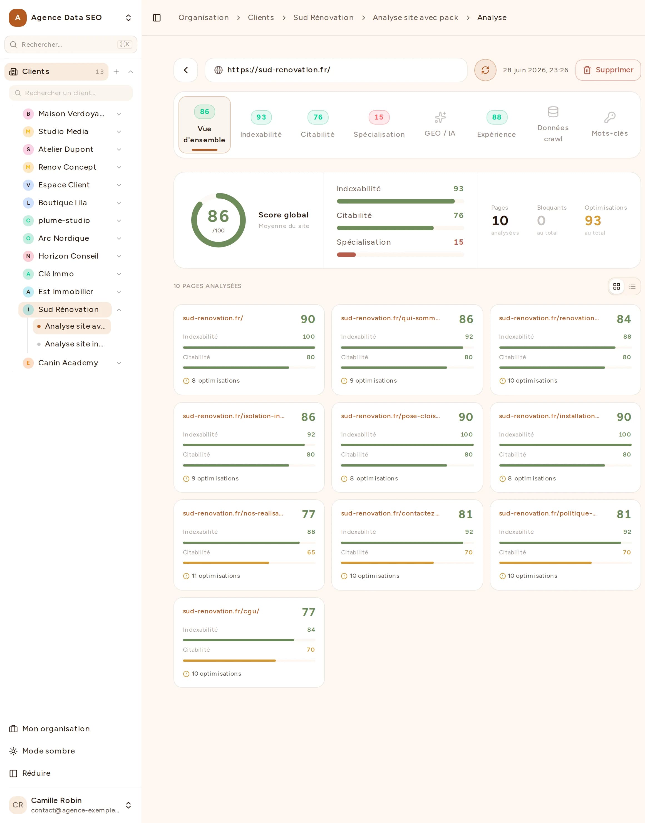Image resolution: width=645 pixels, height=823 pixels.
Task: Expand Maison Verdoya client chevron
Action: pos(119,114)
